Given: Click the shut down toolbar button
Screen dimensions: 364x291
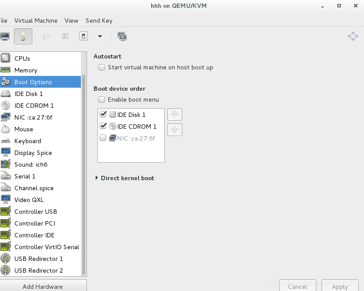Looking at the screenshot, I should pos(83,36).
